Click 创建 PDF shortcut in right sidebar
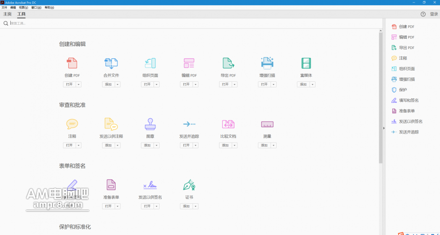 (x=403, y=27)
